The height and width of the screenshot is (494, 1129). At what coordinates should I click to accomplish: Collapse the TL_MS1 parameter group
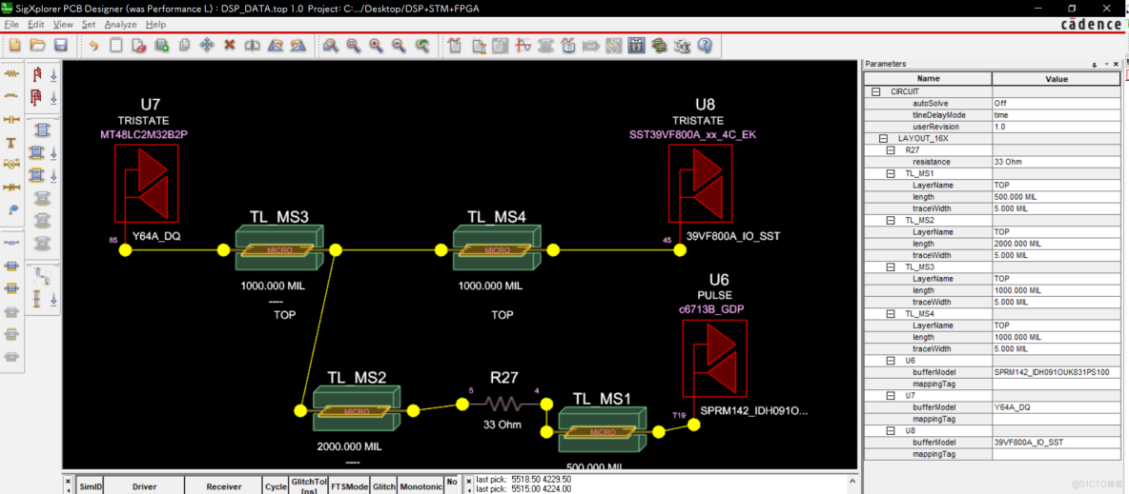[891, 174]
